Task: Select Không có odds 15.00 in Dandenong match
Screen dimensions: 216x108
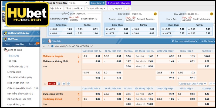Action: (x=144, y=104)
